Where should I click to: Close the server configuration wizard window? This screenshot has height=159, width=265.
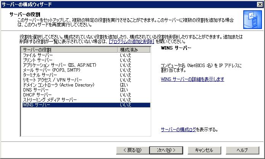[x=260, y=5]
